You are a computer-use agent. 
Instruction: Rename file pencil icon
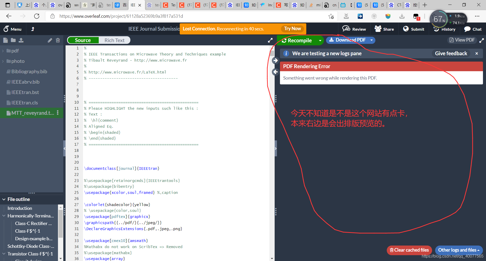(x=50, y=40)
